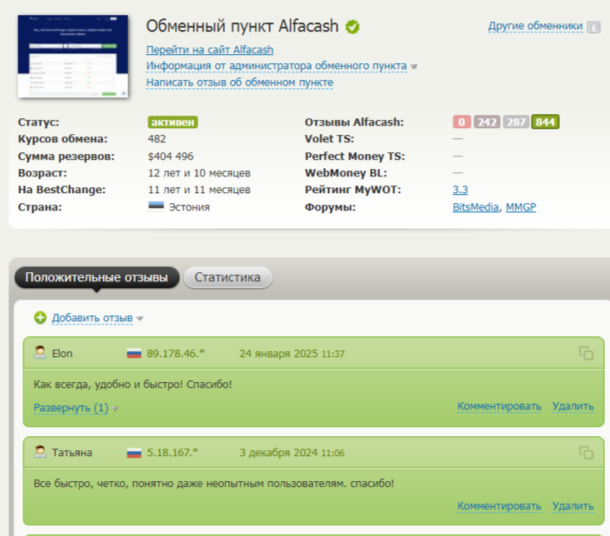This screenshot has width=610, height=536.
Task: Click the date 24 января 2025 11:37
Action: [292, 354]
